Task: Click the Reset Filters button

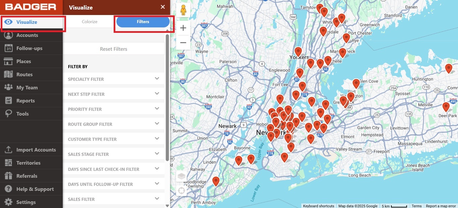Action: [x=114, y=49]
